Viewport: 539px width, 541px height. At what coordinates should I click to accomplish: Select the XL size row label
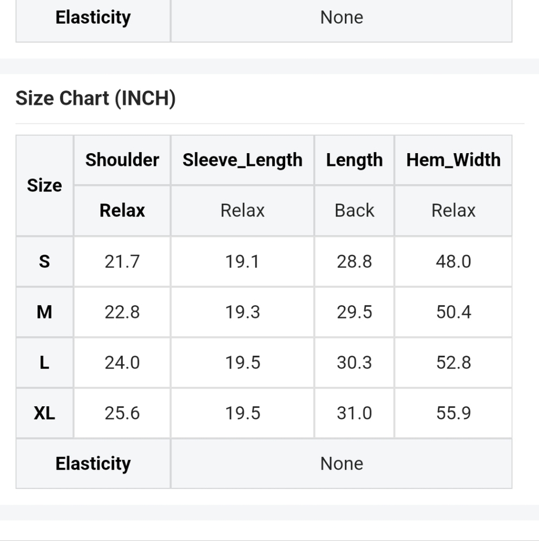click(x=44, y=413)
